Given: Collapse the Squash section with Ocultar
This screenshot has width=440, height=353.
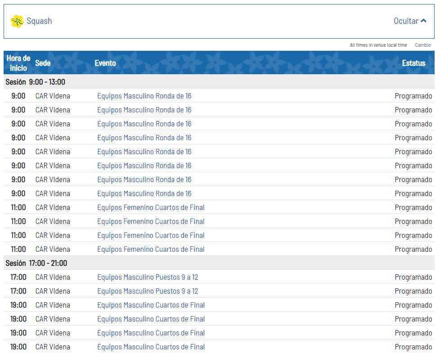Looking at the screenshot, I should (x=409, y=21).
